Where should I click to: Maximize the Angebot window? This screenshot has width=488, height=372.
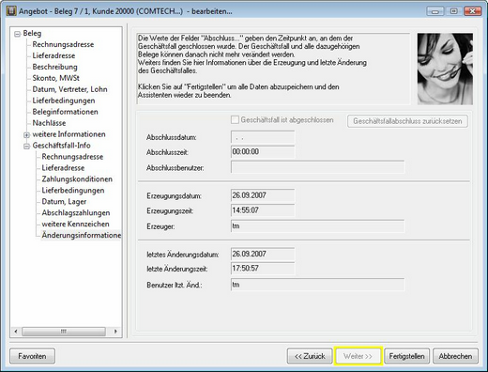(453, 11)
